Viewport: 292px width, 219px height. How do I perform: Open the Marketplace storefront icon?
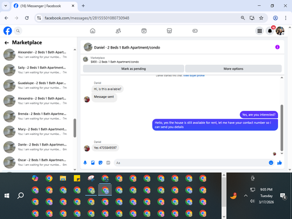point(169,31)
